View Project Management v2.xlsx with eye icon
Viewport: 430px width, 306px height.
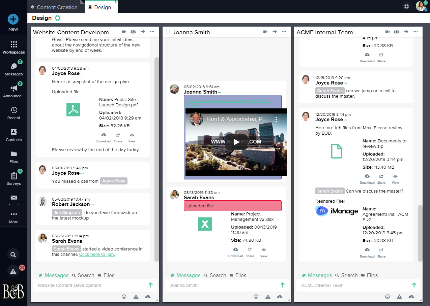[x=264, y=251]
